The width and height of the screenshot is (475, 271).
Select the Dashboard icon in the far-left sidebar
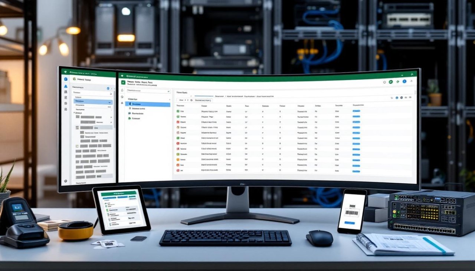tap(66, 79)
